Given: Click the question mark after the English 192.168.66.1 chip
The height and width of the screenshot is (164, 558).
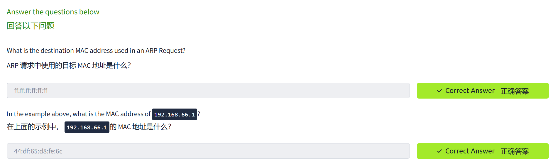Looking at the screenshot, I should coord(199,114).
